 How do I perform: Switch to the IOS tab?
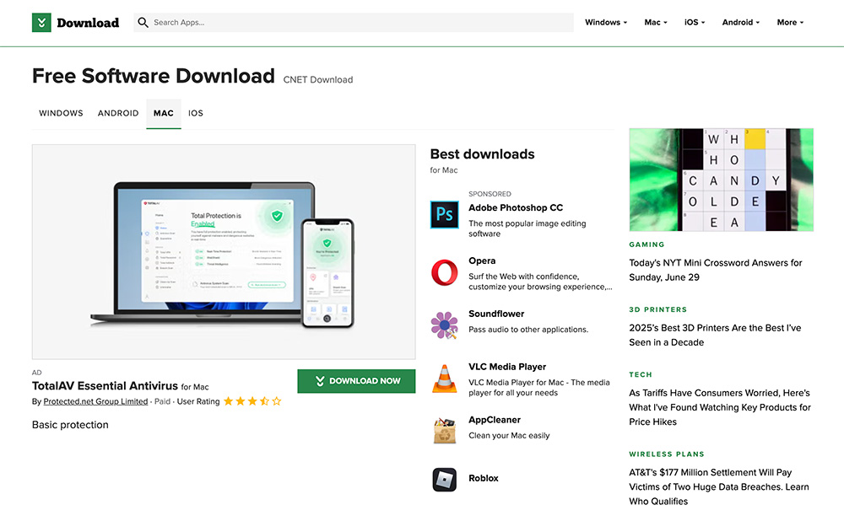point(196,114)
